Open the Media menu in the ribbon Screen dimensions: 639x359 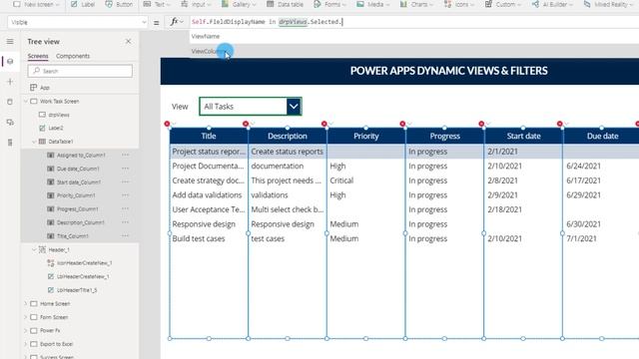(x=372, y=4)
